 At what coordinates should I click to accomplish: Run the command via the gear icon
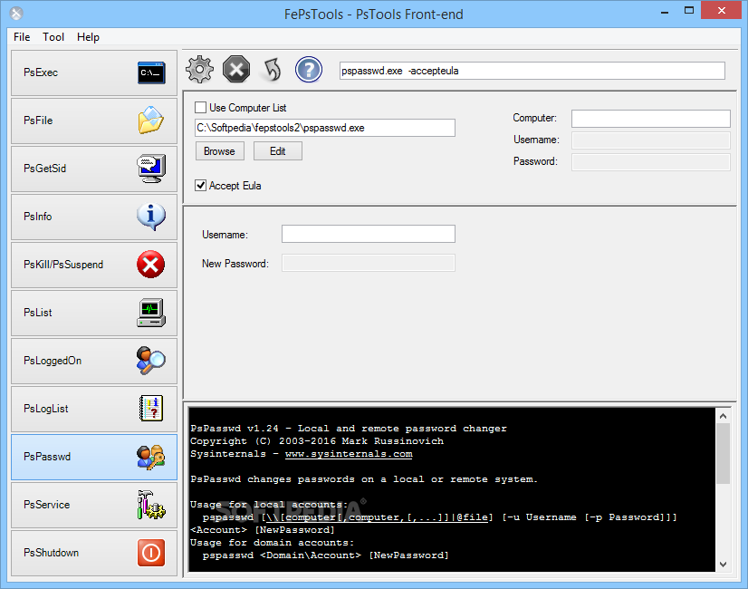[199, 70]
